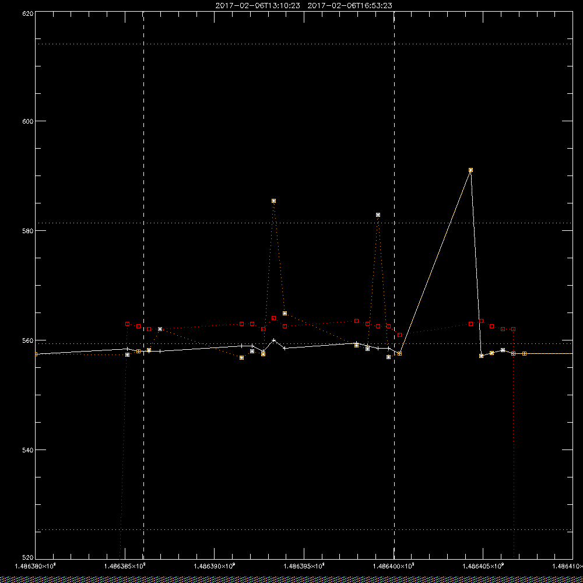Select the lowest orange marker near 557
The image size is (583, 583).
coord(242,358)
